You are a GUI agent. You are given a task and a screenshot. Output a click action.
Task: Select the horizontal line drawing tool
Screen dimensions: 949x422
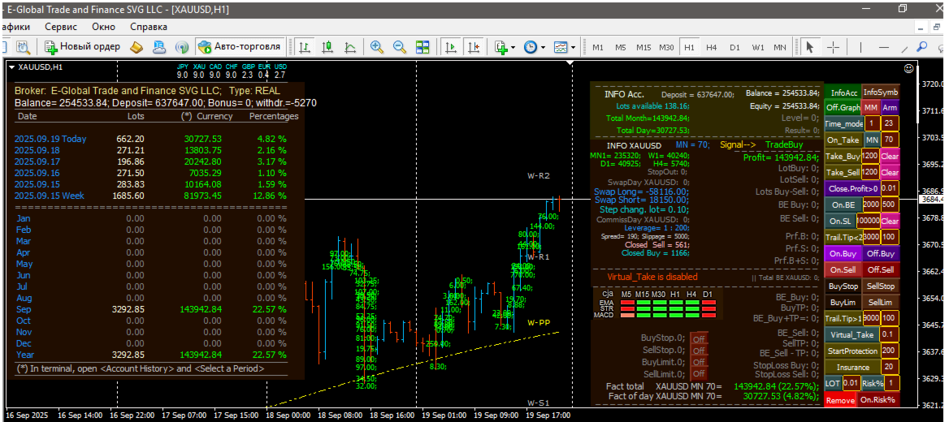[884, 46]
